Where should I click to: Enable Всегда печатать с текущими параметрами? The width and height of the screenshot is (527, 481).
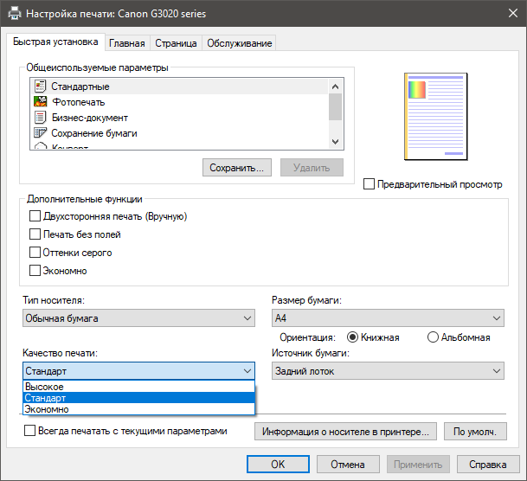[x=30, y=431]
